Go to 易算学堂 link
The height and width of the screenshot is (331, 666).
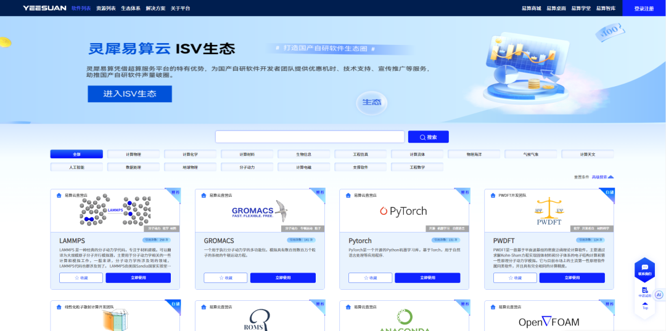point(581,8)
